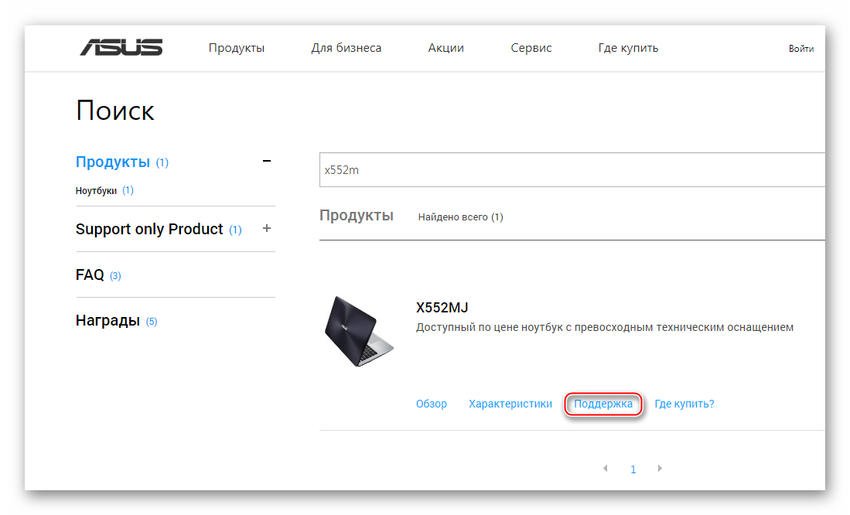Collapse the Продукты filter with minus icon
The image size is (850, 515).
[267, 162]
